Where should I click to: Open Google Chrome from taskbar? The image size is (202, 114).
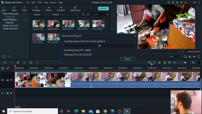click(x=105, y=111)
